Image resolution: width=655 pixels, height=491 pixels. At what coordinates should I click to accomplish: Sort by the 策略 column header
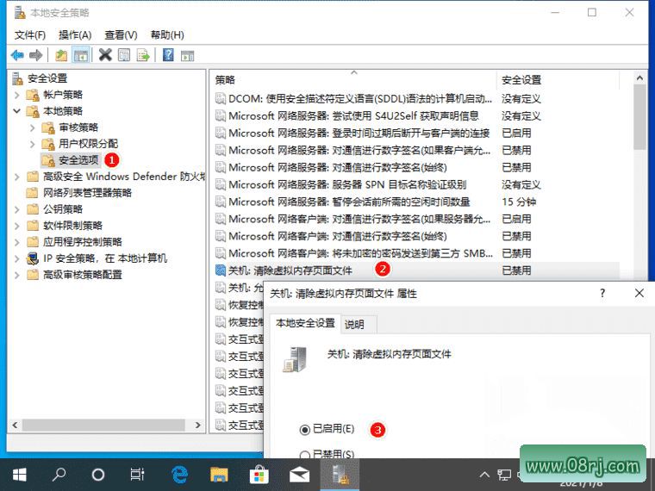pyautogui.click(x=353, y=80)
